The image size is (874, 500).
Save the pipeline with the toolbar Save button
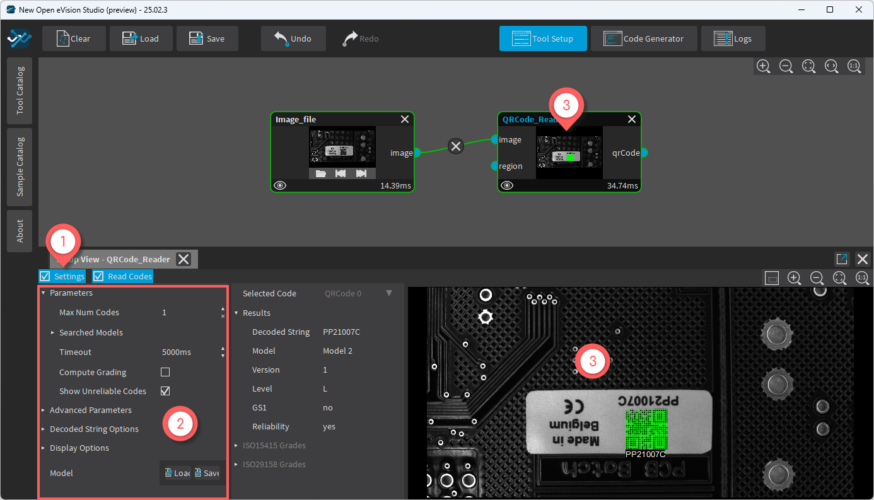207,38
